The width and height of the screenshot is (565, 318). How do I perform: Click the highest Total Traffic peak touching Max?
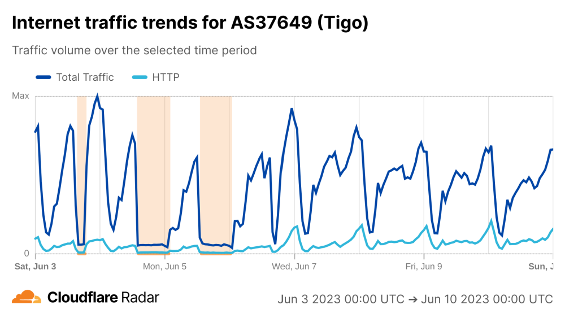[98, 97]
